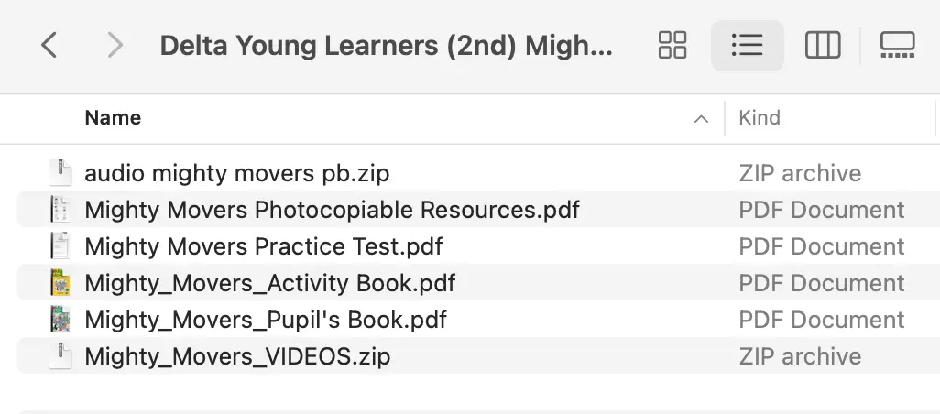Click the Mighty_Movers_VIDEOS.zip archive icon
The width and height of the screenshot is (940, 414).
[x=60, y=356]
